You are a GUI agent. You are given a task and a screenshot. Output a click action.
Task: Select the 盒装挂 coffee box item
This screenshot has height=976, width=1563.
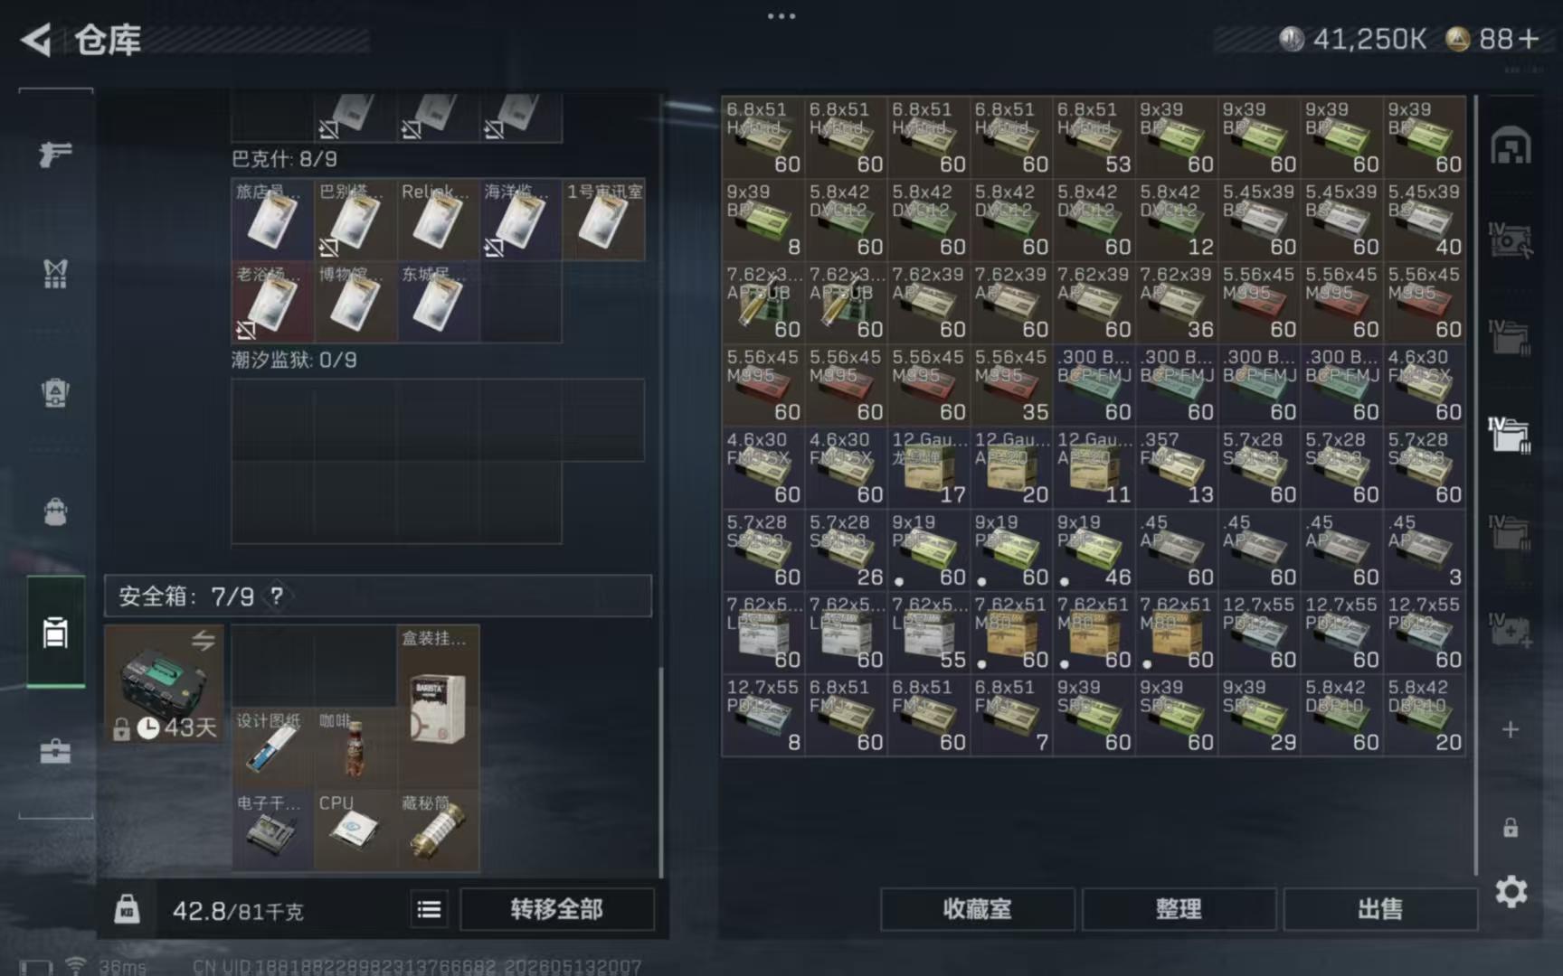coord(438,707)
